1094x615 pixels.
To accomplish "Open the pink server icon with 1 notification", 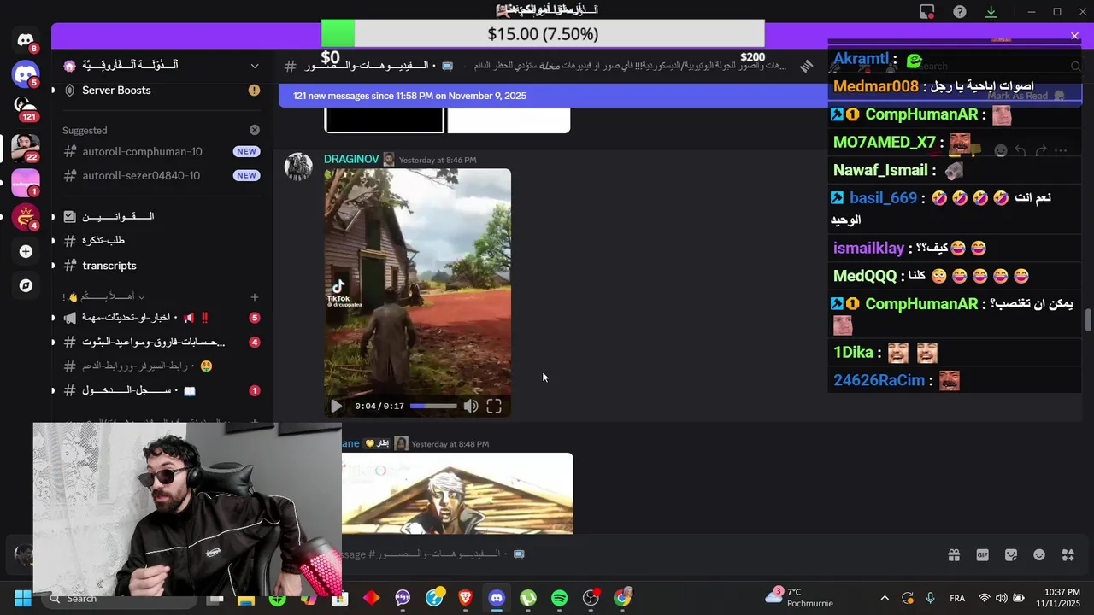I will click(26, 182).
